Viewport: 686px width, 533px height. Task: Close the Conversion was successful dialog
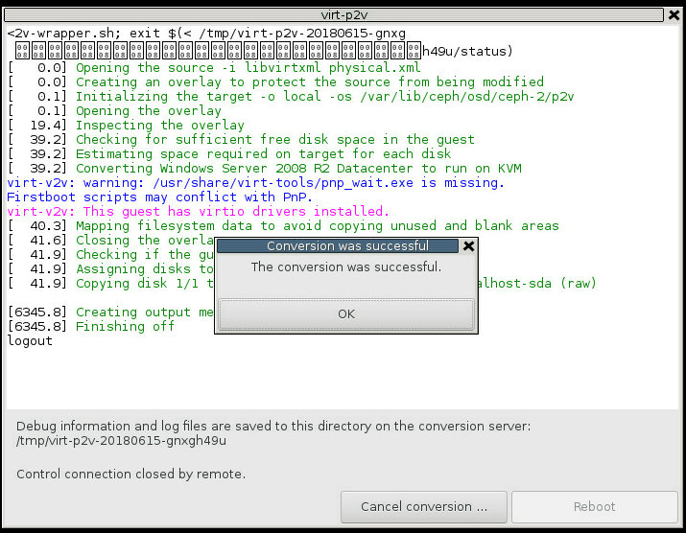point(468,246)
